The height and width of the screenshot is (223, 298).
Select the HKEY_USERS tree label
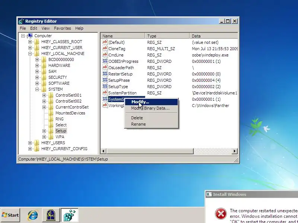[x=53, y=143]
